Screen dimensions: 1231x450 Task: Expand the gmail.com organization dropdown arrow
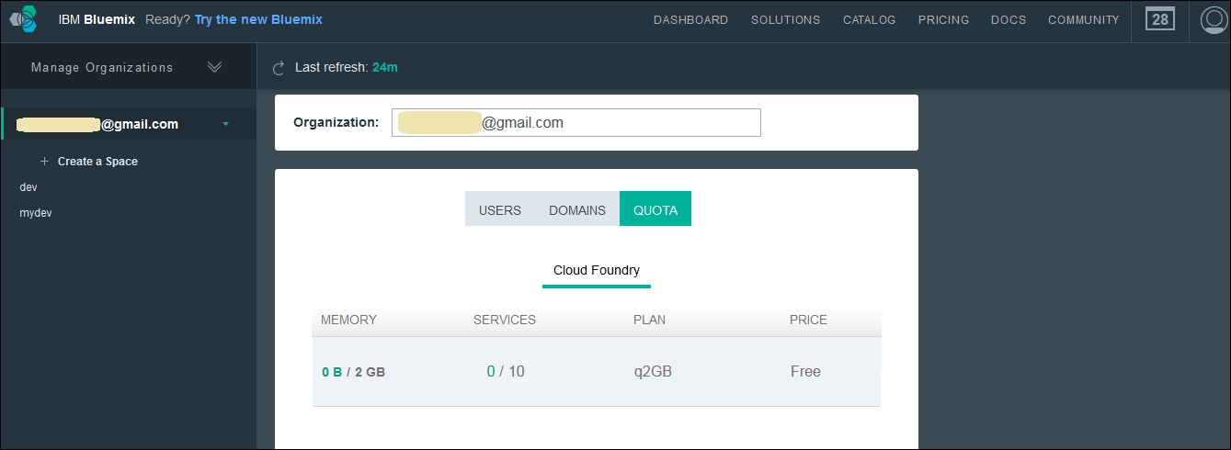(x=226, y=124)
